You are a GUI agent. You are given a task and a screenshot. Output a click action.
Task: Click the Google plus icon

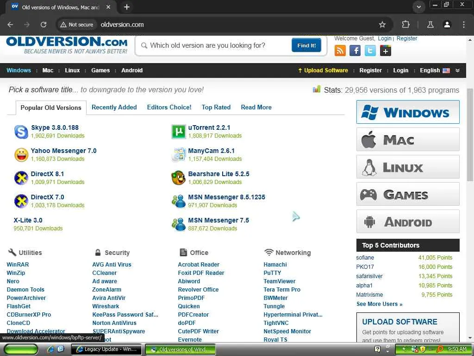386,51
